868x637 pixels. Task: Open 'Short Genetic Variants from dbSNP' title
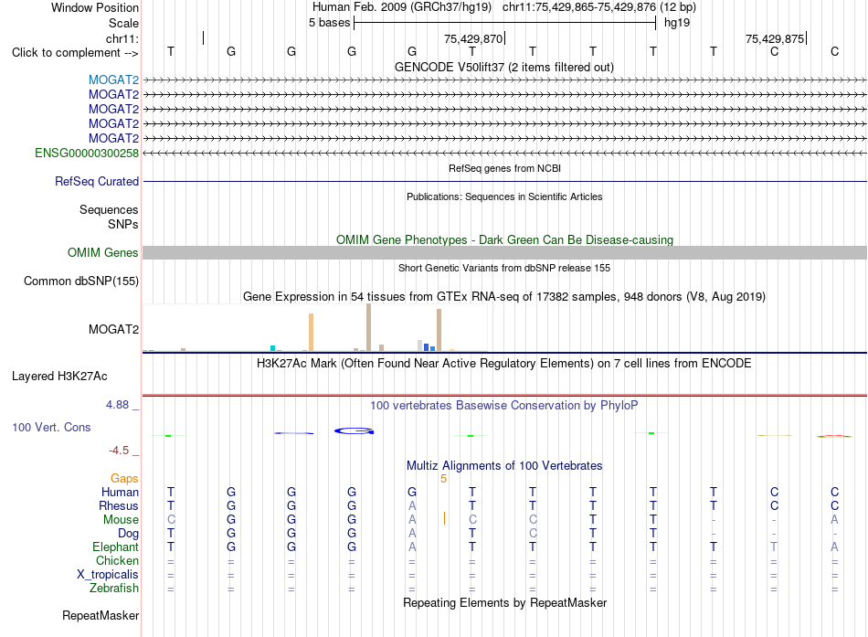tap(504, 268)
